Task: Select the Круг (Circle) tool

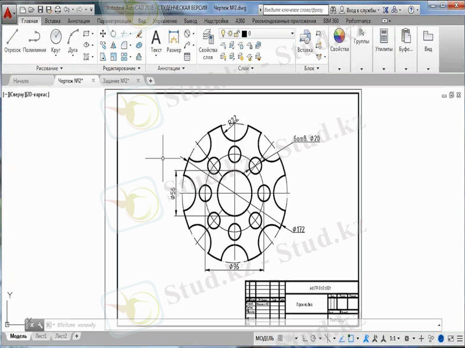Action: click(x=55, y=36)
